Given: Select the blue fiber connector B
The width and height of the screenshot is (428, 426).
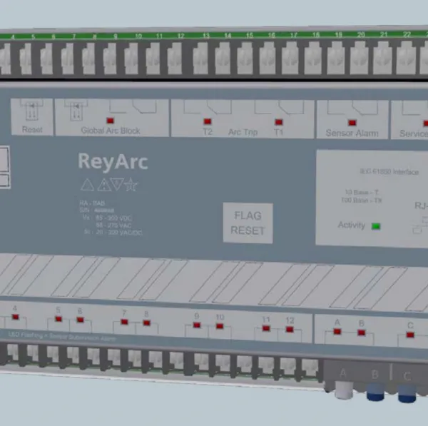Looking at the screenshot, I should click(375, 392).
